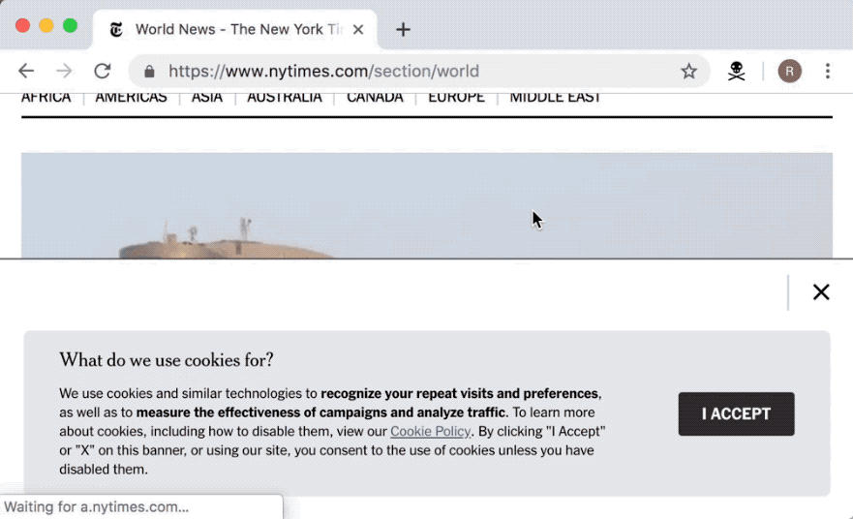Close the World News tab
This screenshot has height=519, width=853.
point(358,29)
